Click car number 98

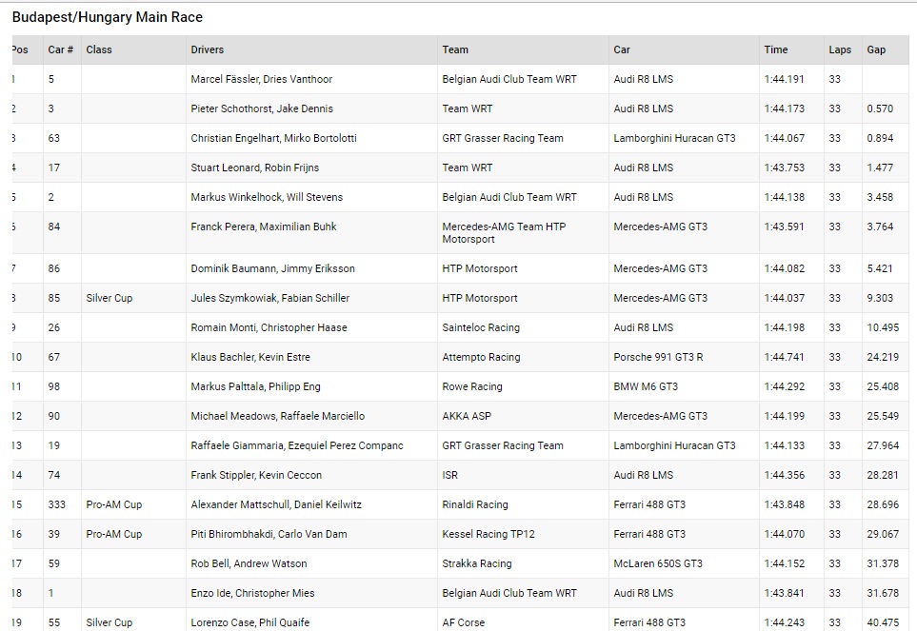coord(54,386)
